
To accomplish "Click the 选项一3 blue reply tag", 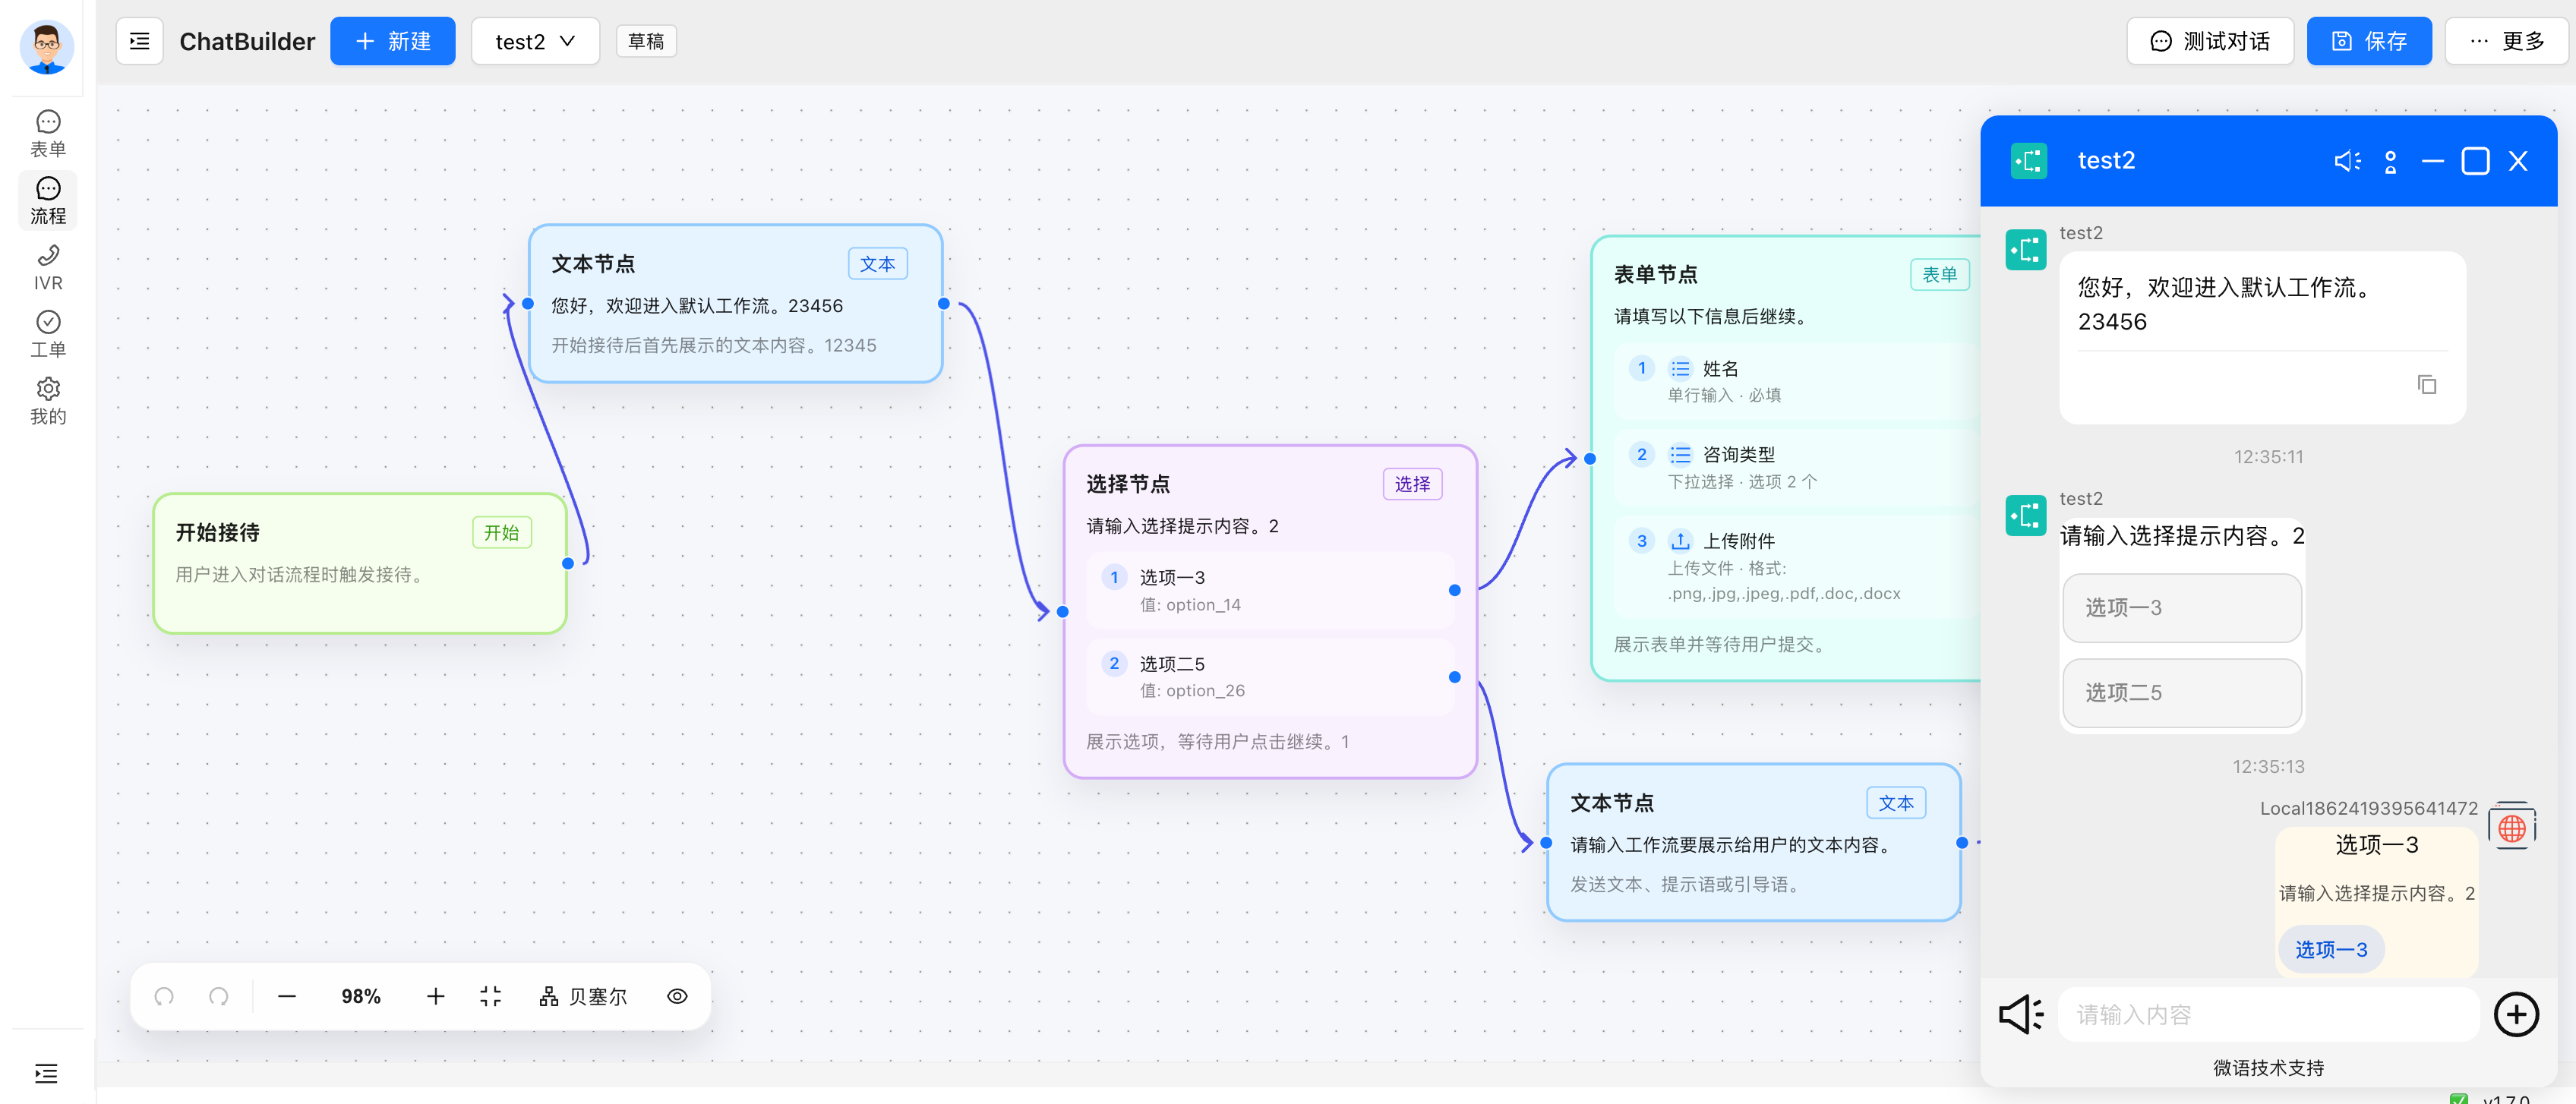I will click(2330, 949).
